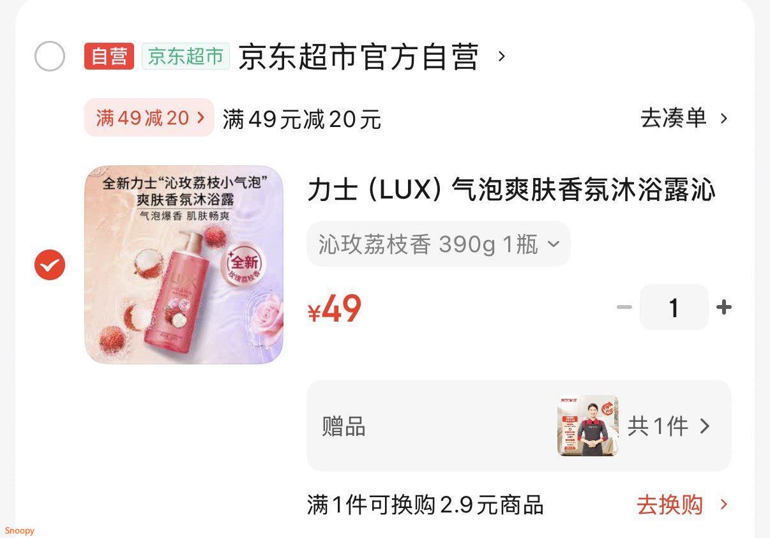Click the chevron next to store name
The image size is (770, 538).
(x=502, y=56)
